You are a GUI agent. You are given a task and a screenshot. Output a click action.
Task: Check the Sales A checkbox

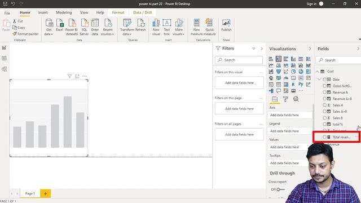click(324, 105)
